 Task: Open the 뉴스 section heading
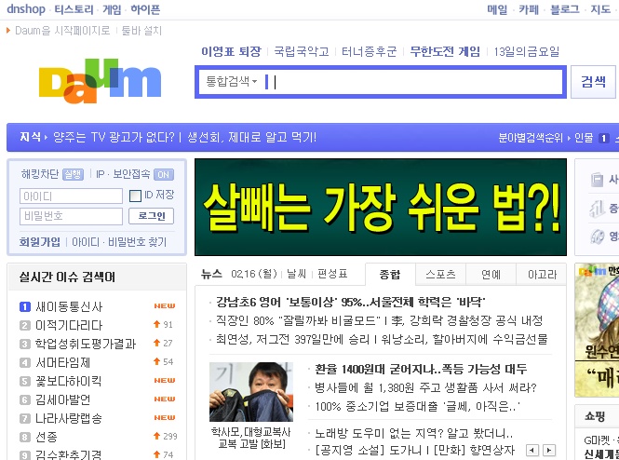(x=211, y=274)
